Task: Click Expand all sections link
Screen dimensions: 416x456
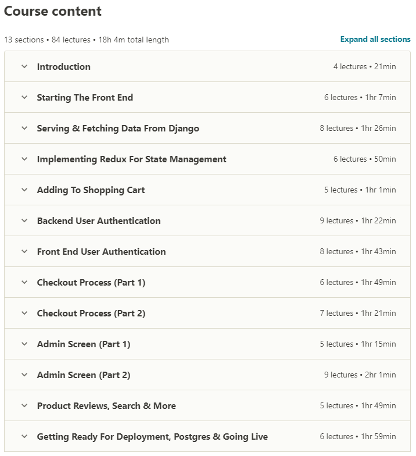Action: pyautogui.click(x=375, y=40)
